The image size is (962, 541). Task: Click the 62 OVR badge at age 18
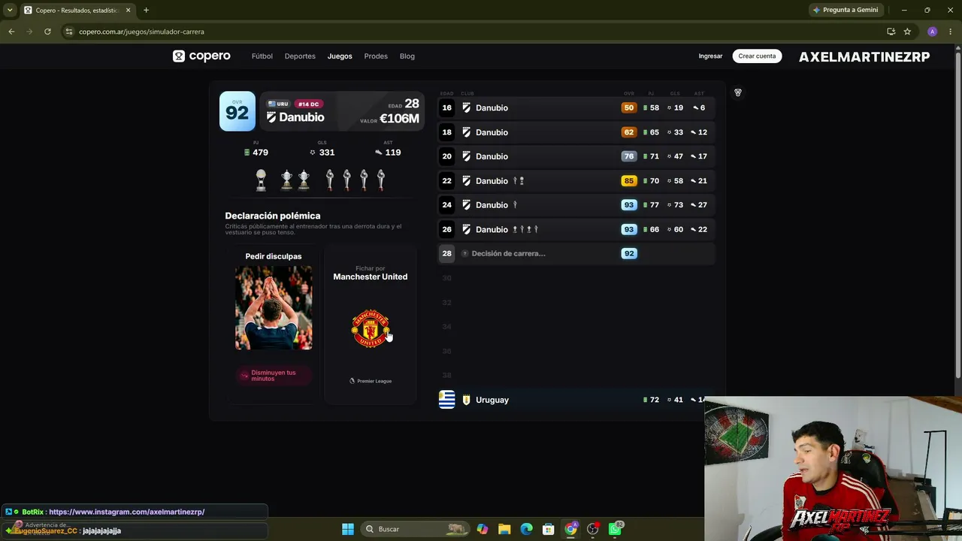(628, 132)
